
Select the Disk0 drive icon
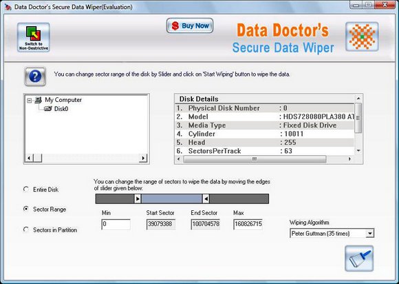pos(48,109)
